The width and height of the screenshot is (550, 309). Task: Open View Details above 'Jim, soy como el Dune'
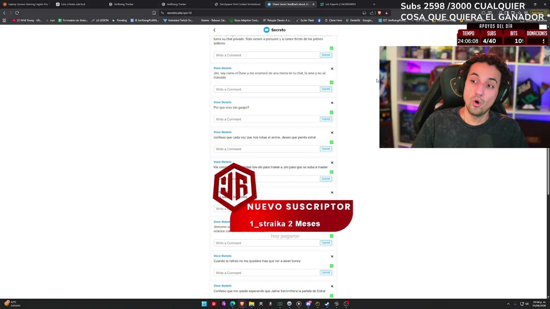223,68
